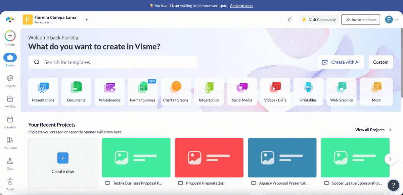This screenshot has width=403, height=195.
Task: Click "Soccer League Sponsorship" title text
Action: tap(357, 183)
